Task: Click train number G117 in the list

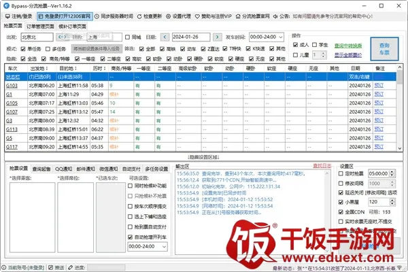Action: (12, 147)
